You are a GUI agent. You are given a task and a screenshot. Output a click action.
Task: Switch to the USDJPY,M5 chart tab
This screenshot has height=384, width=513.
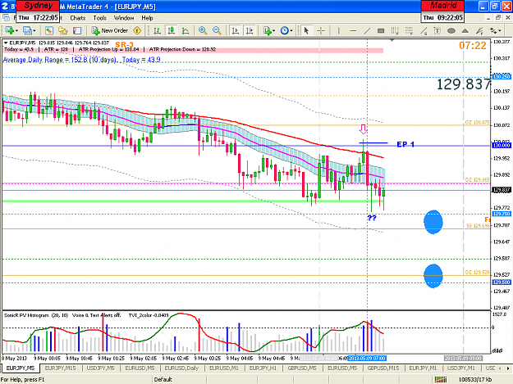pyautogui.click(x=100, y=368)
